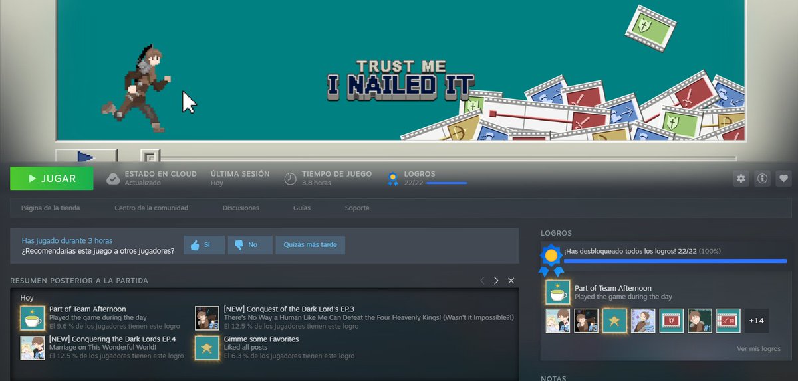This screenshot has width=798, height=381.
Task: Open Guías tab
Action: (302, 208)
